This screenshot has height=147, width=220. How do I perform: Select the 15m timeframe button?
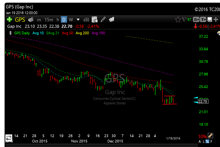click(x=49, y=20)
